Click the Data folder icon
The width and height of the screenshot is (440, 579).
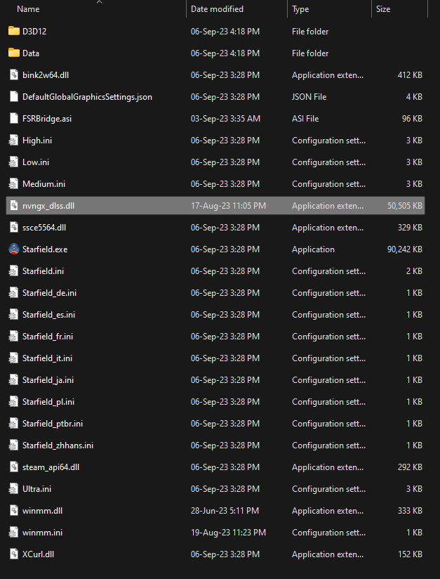(x=13, y=53)
